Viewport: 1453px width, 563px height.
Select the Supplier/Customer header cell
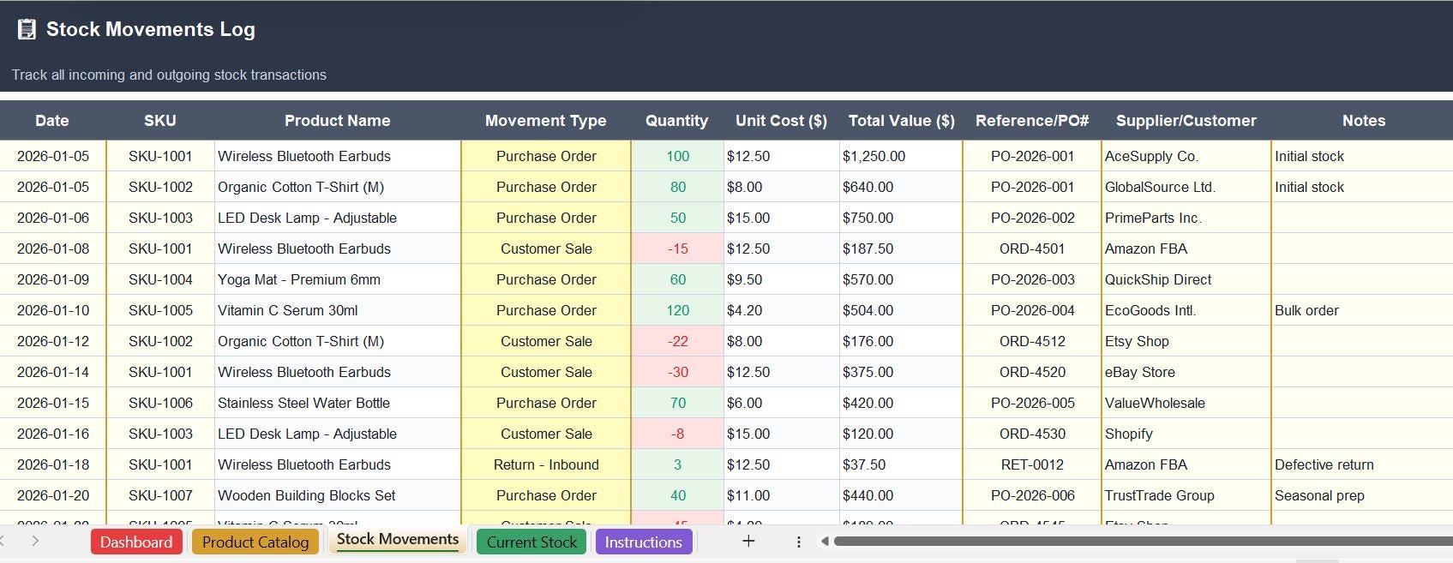tap(1186, 121)
